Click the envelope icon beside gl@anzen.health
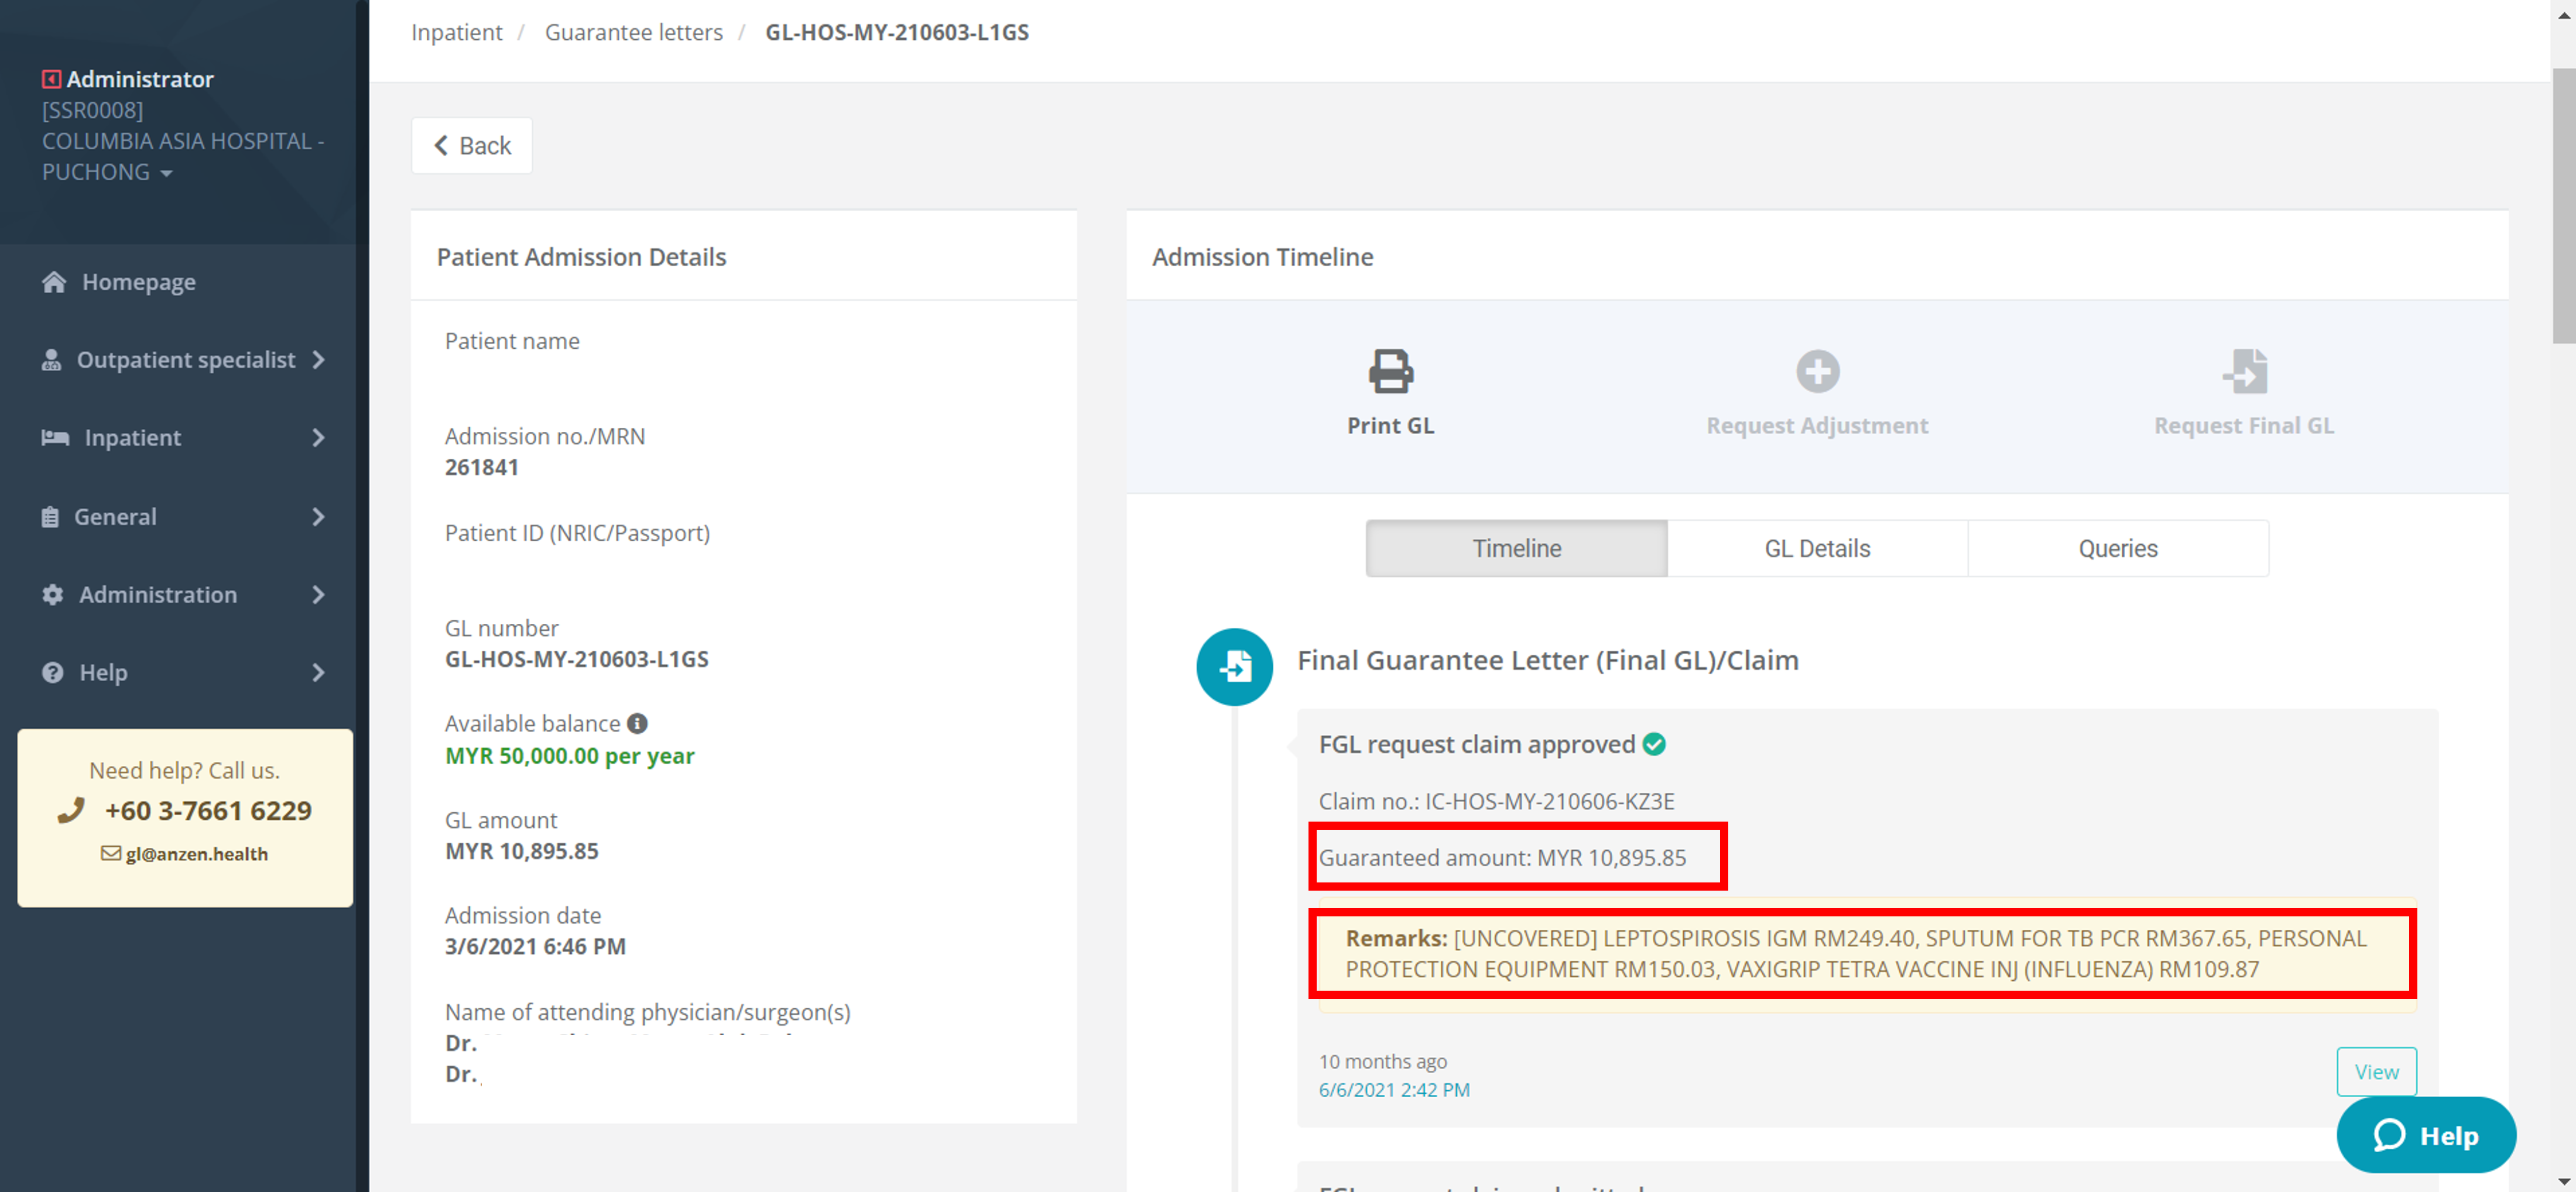The width and height of the screenshot is (2576, 1192). (x=110, y=853)
